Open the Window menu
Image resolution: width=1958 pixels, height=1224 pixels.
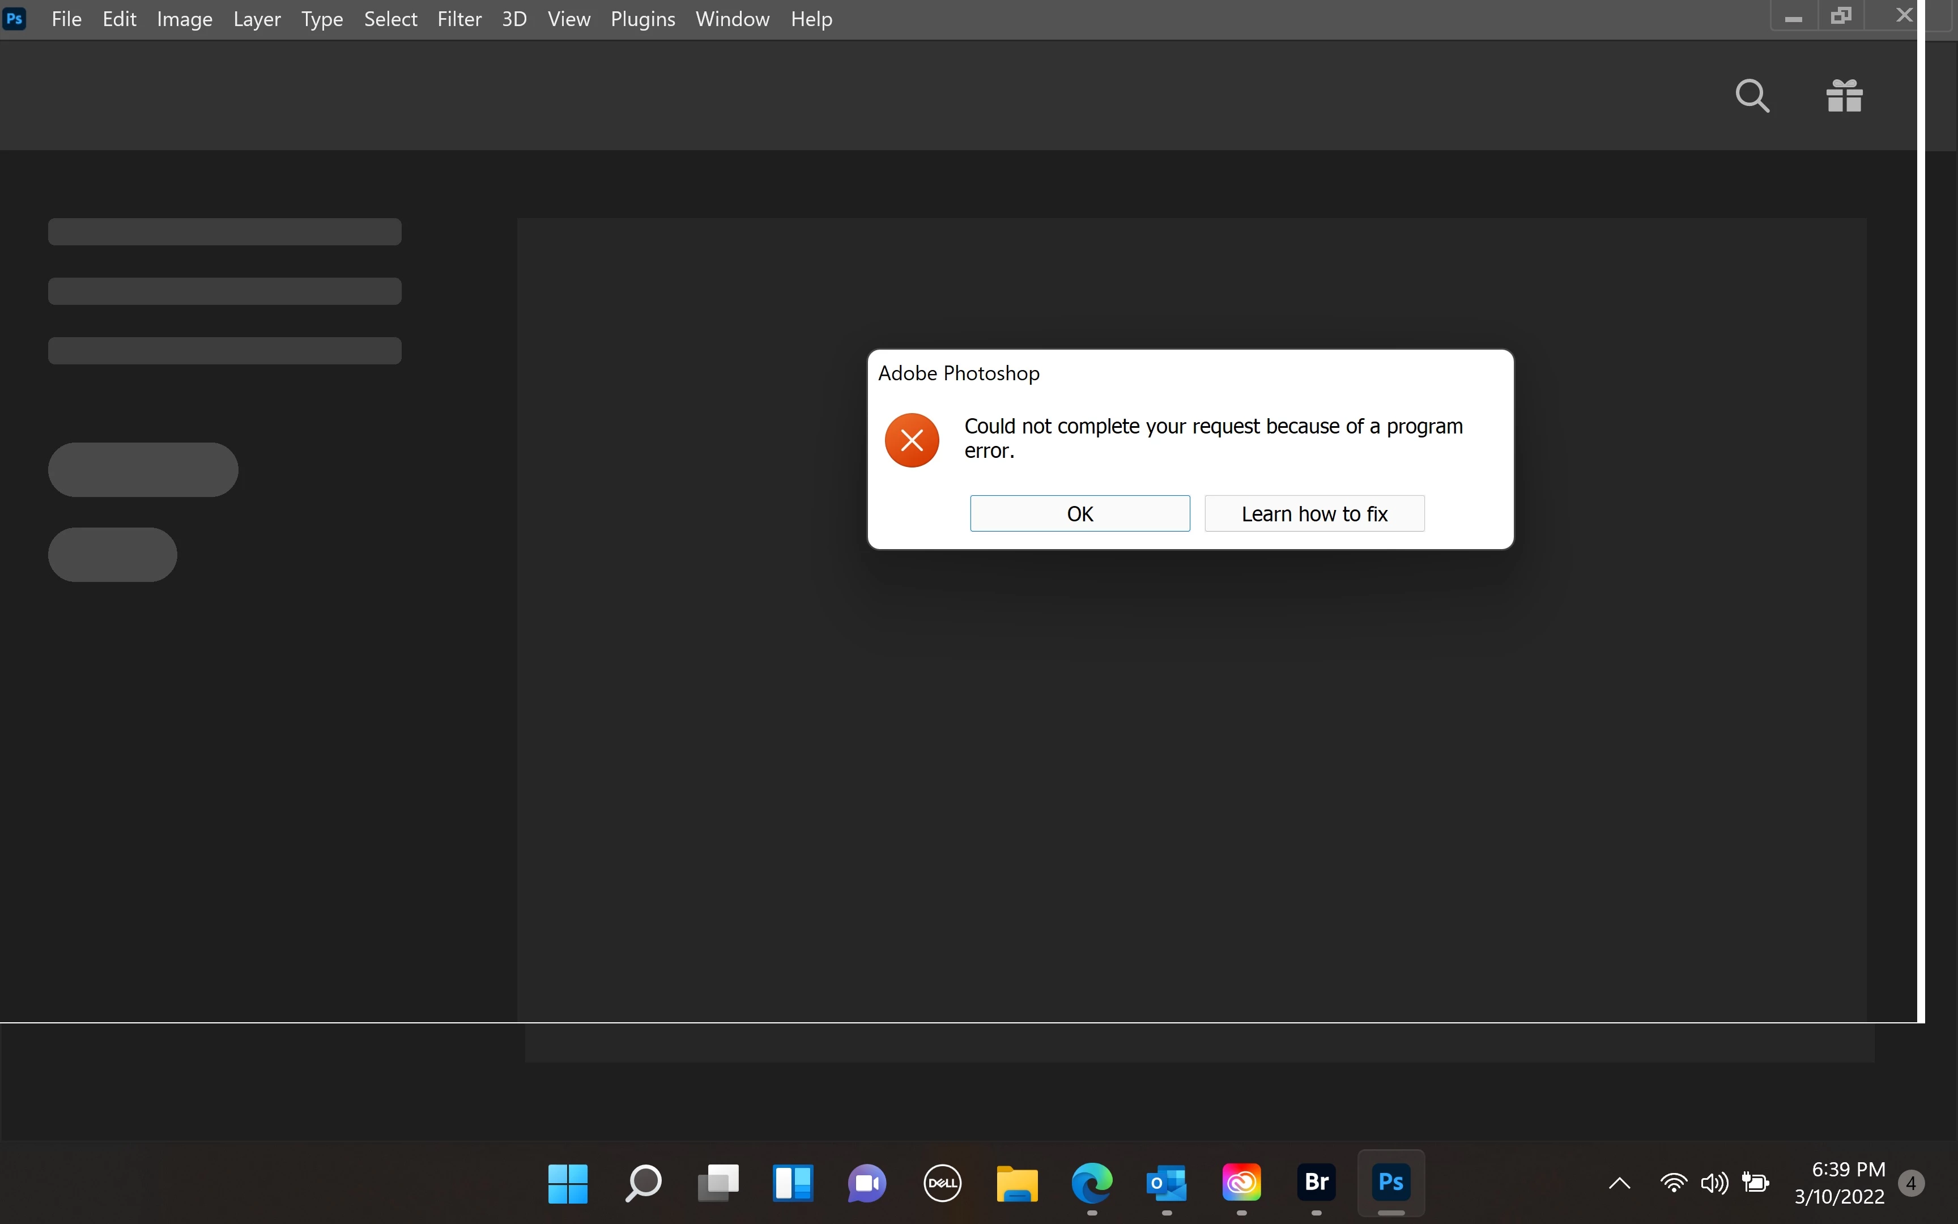click(732, 19)
